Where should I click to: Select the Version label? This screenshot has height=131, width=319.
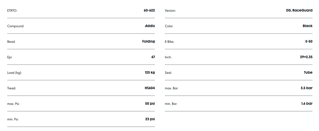(170, 11)
